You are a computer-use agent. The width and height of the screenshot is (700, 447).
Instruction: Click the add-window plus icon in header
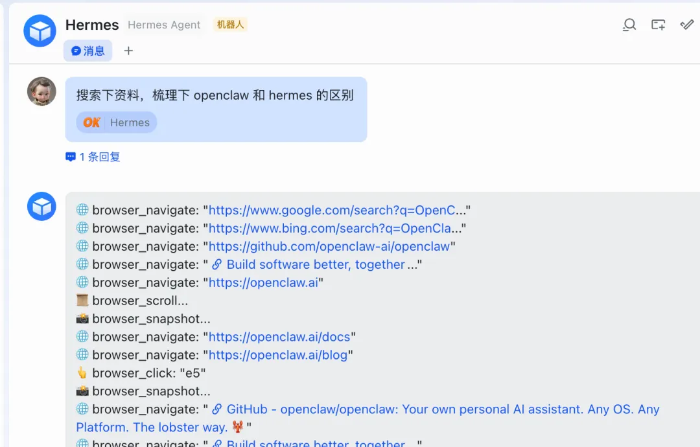click(x=658, y=25)
